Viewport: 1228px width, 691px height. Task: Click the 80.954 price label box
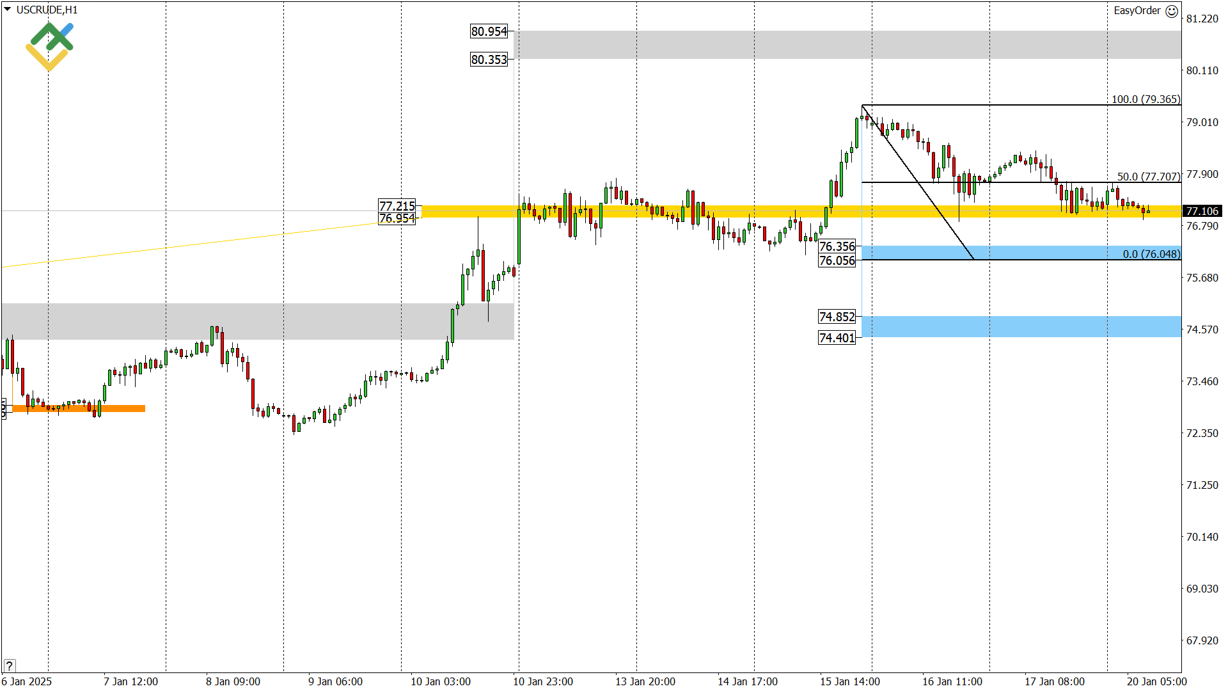tap(489, 31)
